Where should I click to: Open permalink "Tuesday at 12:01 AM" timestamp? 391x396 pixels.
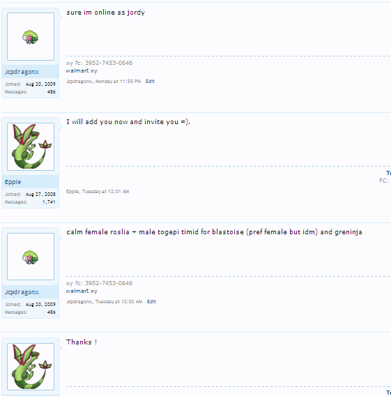pos(105,192)
